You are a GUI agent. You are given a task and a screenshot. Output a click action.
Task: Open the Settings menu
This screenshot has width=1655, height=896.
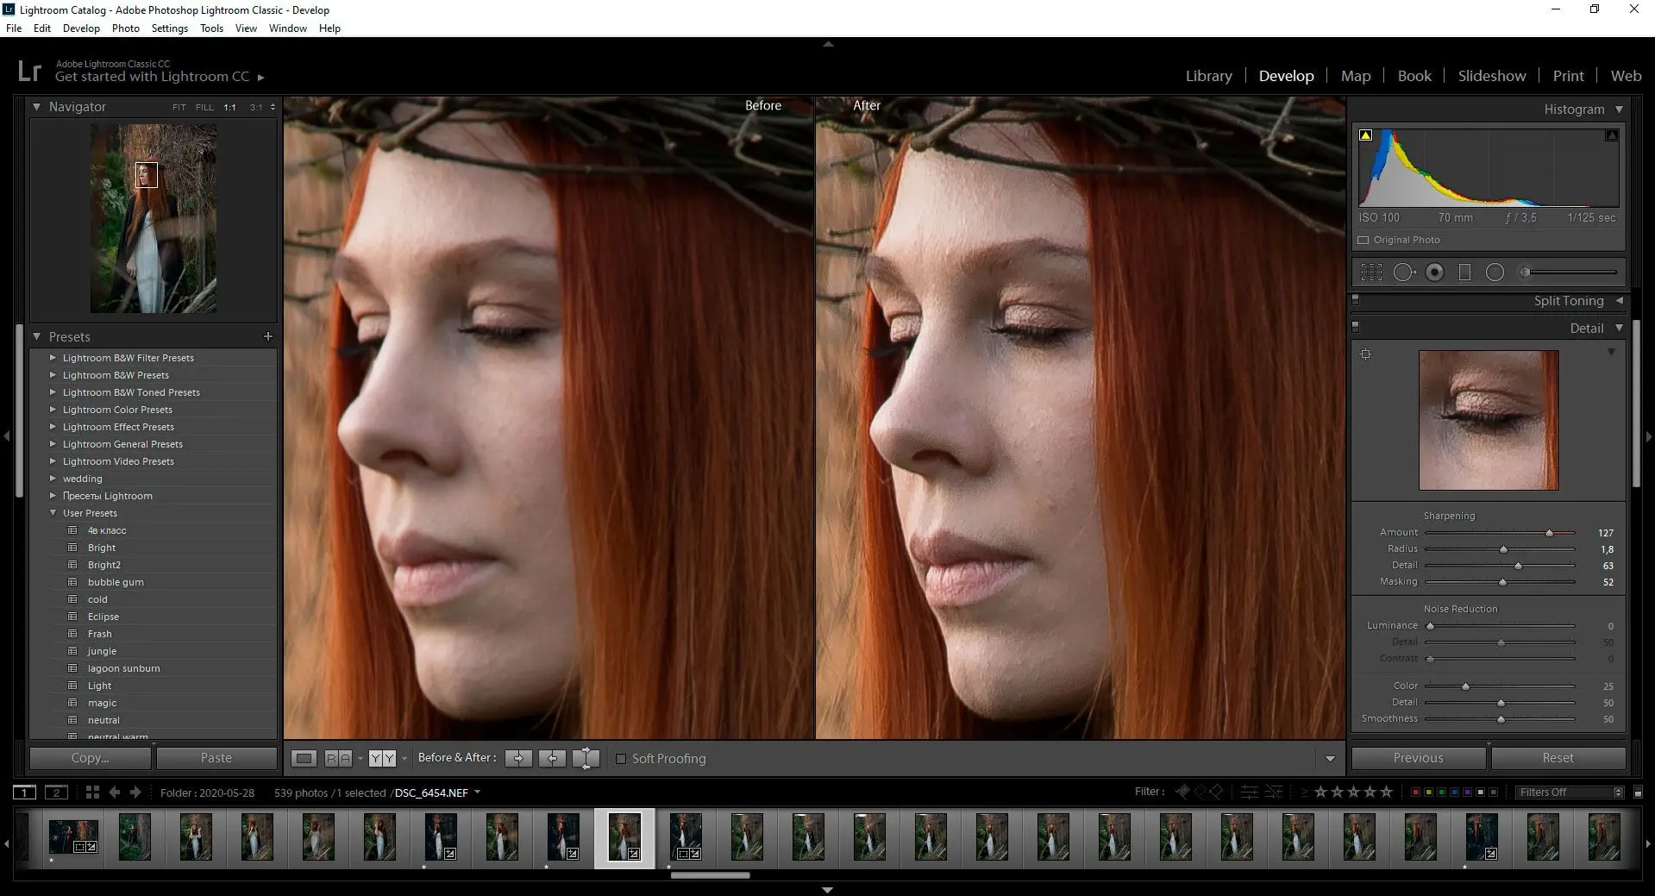[169, 28]
